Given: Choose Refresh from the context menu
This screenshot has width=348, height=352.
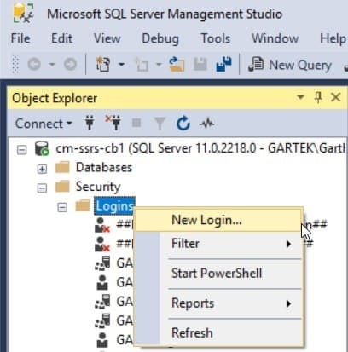Looking at the screenshot, I should coord(217,332).
